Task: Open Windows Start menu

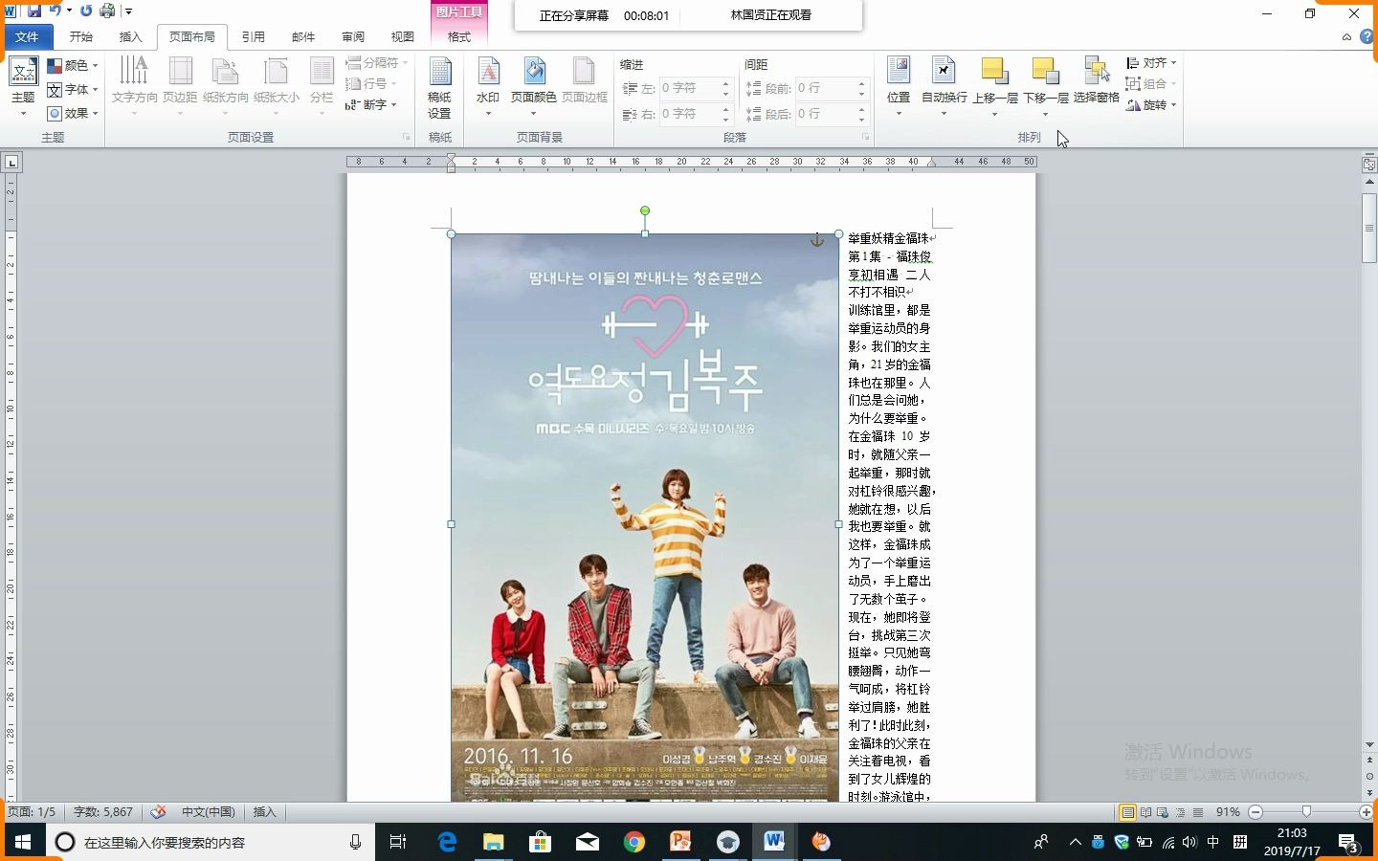Action: pos(23,842)
